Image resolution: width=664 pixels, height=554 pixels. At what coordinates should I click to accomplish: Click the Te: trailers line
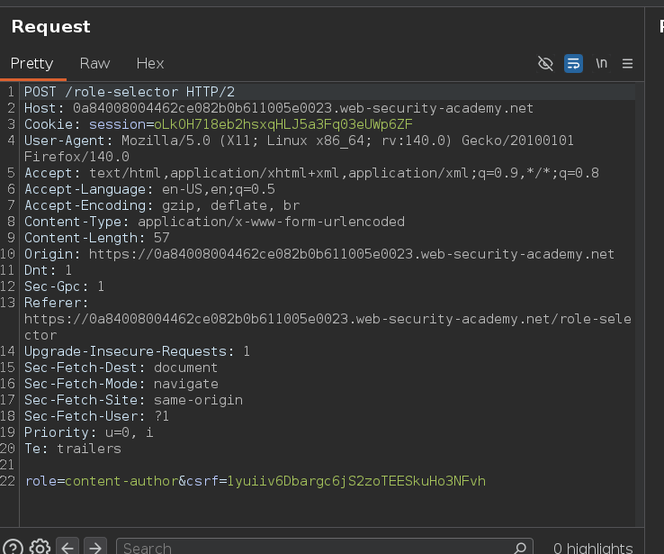point(72,449)
